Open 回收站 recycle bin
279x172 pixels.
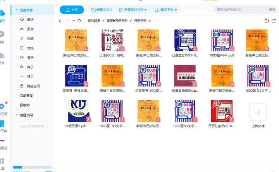pos(25,105)
